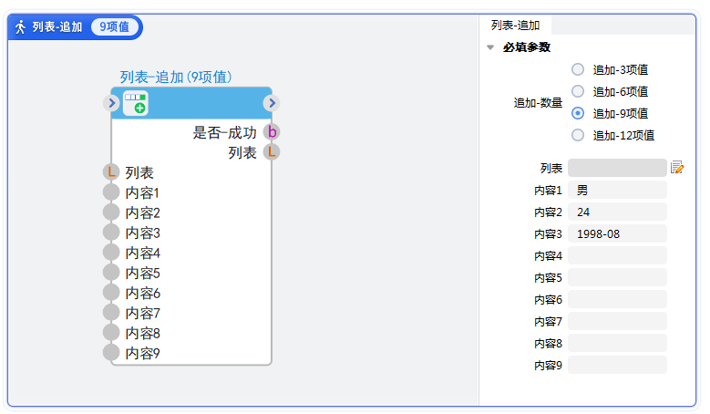Image resolution: width=710 pixels, height=414 pixels.
Task: Click the empty 内容7 parameter field
Action: point(617,321)
